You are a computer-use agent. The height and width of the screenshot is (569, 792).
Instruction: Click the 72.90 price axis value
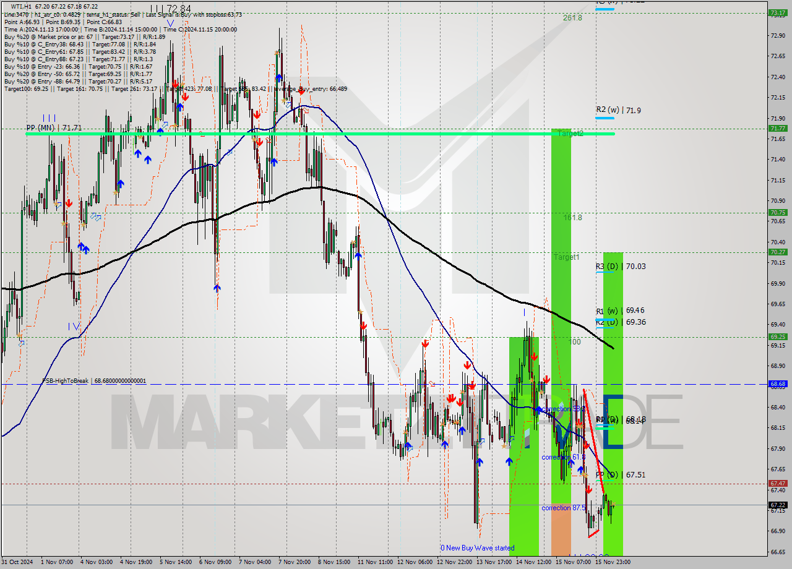coord(777,35)
